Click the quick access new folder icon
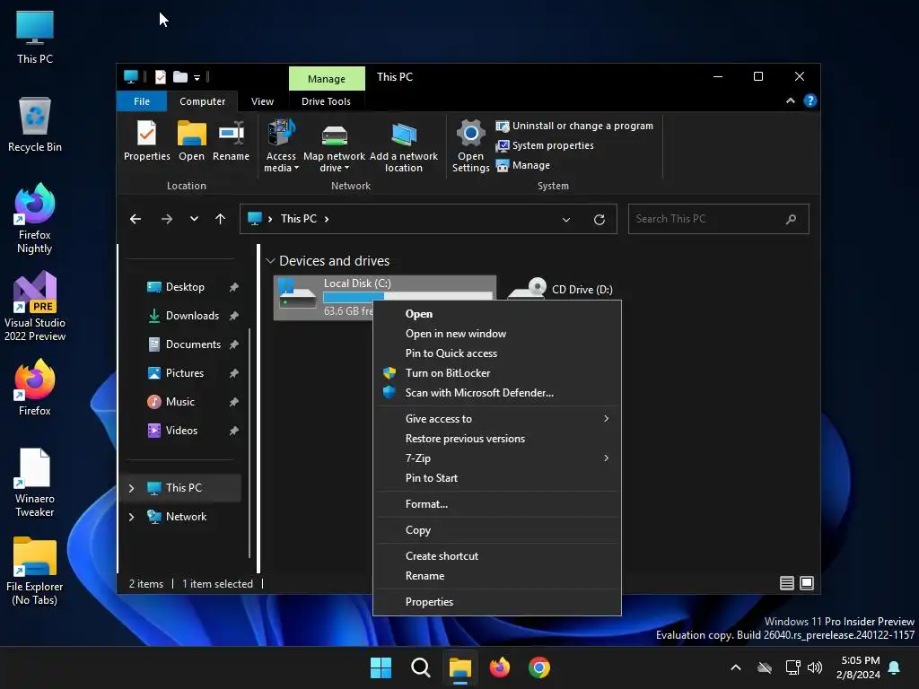Screen dimensions: 919x689 click(x=180, y=77)
